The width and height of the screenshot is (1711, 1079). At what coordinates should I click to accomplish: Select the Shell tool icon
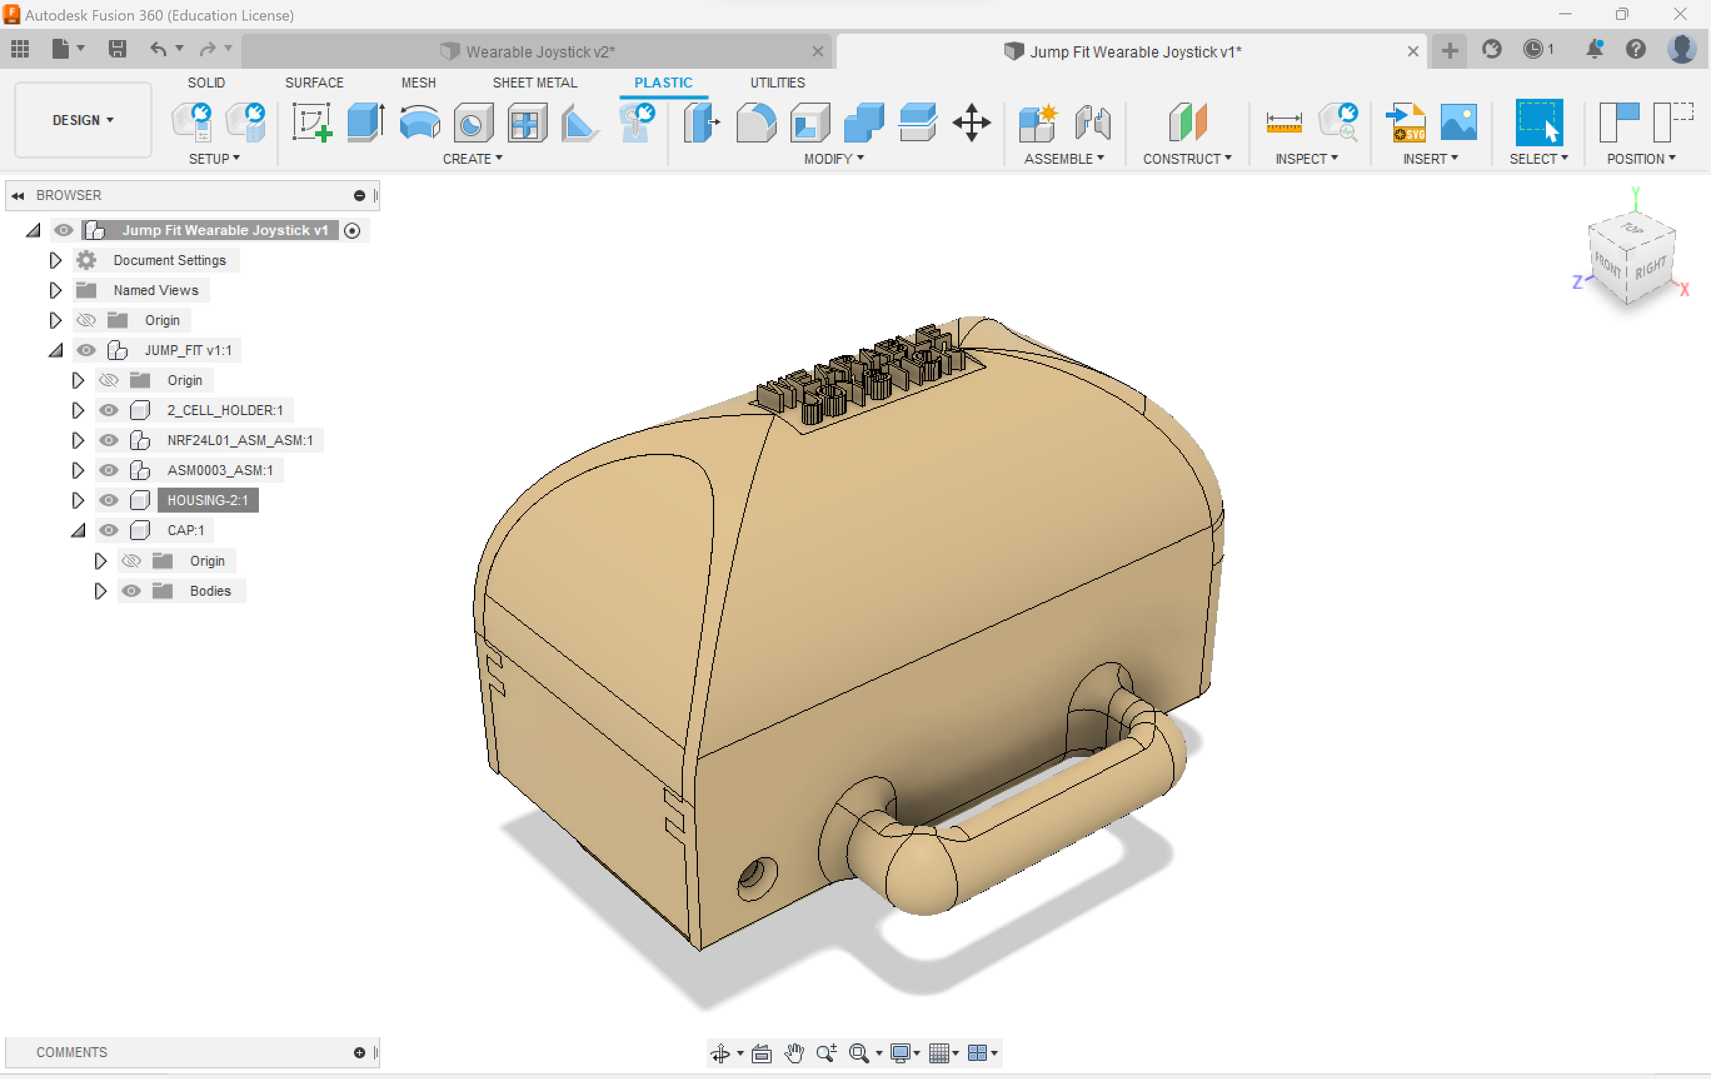(x=810, y=122)
